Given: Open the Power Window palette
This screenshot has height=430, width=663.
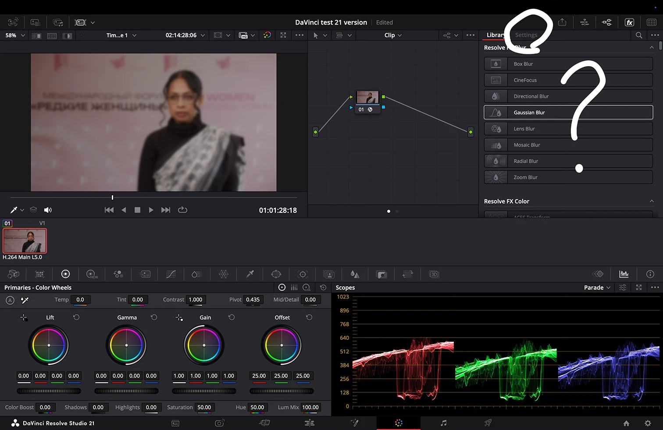Looking at the screenshot, I should tap(276, 274).
